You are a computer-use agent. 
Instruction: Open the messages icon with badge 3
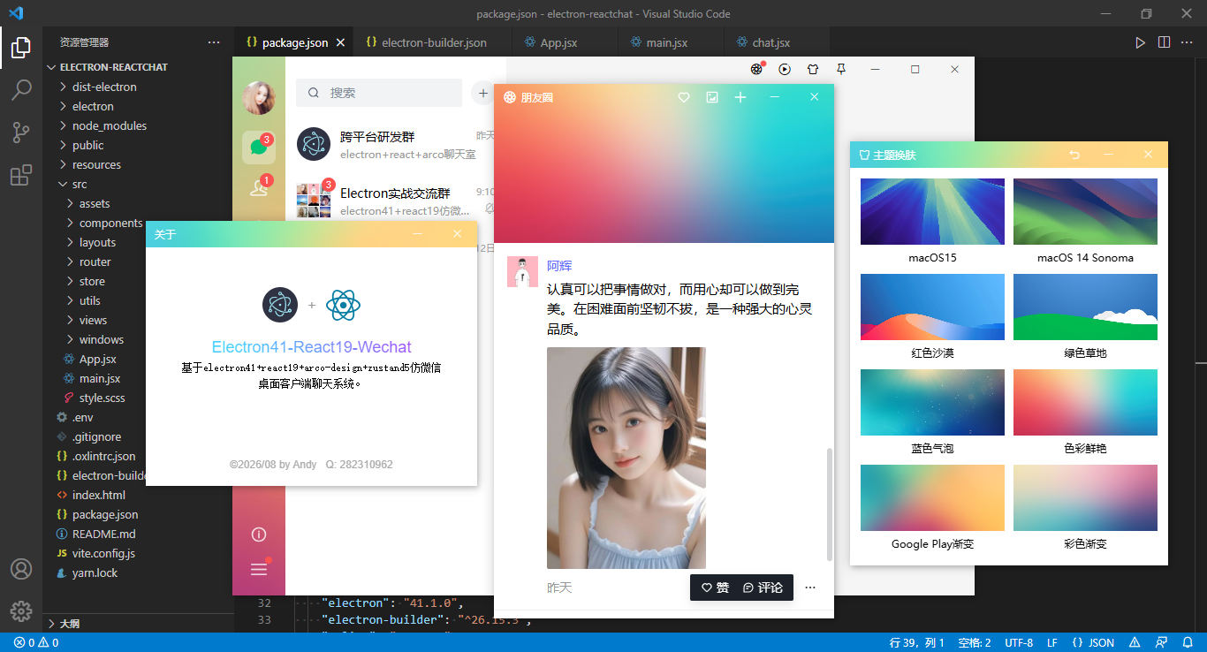[259, 148]
